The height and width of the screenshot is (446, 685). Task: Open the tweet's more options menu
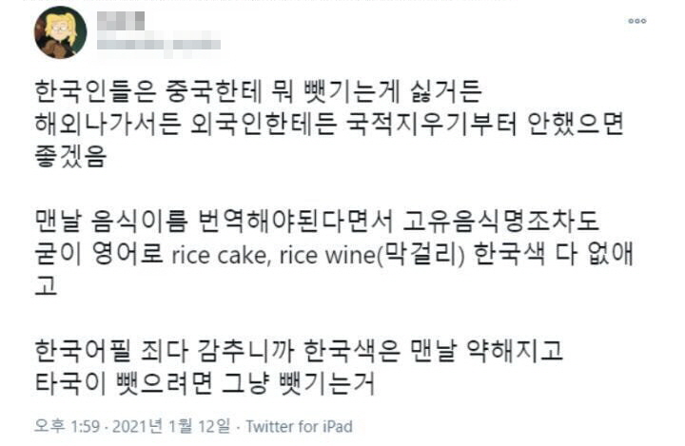[x=636, y=20]
